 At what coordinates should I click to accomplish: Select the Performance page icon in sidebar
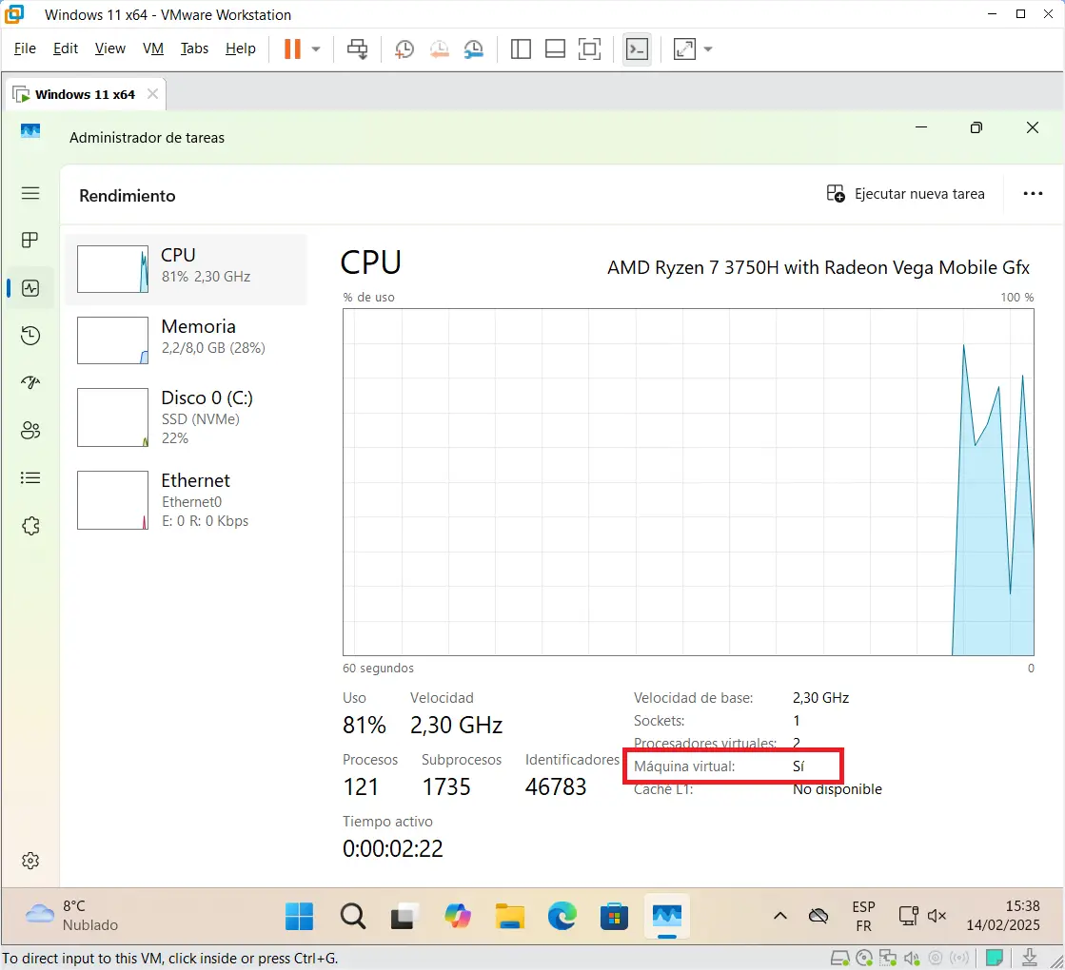click(x=30, y=288)
